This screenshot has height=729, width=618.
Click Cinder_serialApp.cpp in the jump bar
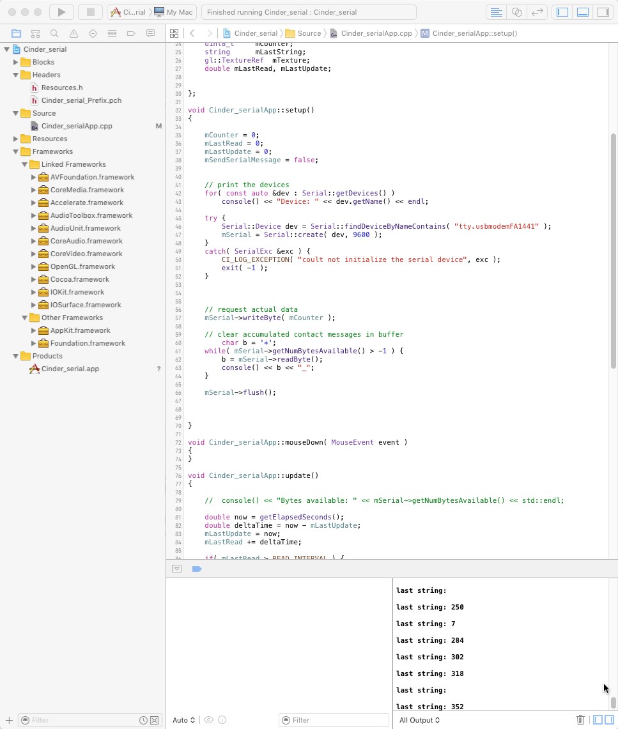(x=371, y=33)
